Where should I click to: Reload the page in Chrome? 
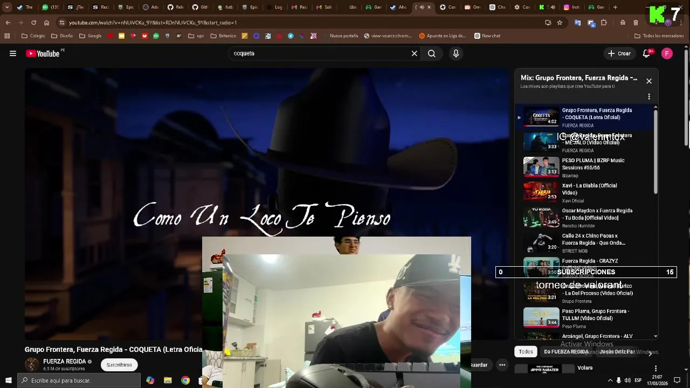tap(33, 23)
